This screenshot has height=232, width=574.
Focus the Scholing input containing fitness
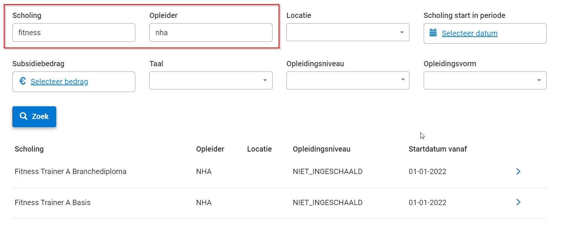(73, 33)
